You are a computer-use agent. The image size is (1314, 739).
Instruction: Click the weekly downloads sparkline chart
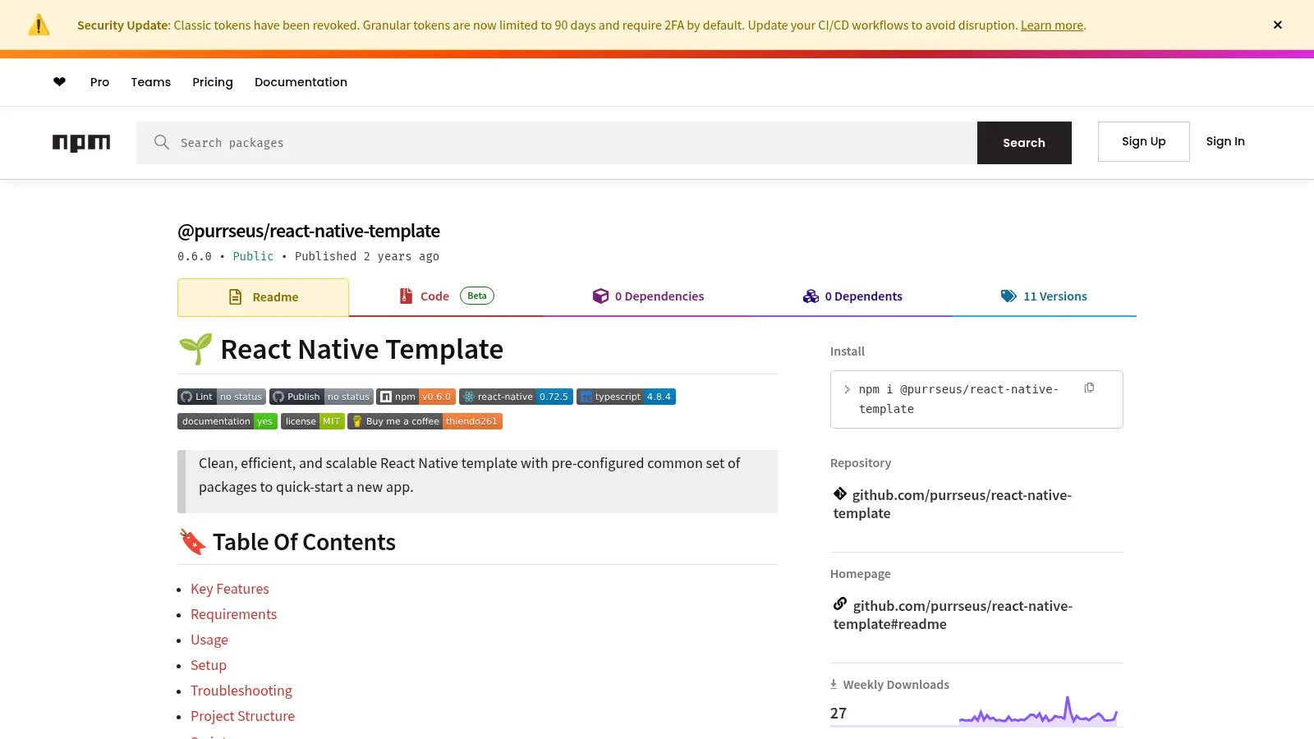click(1039, 711)
